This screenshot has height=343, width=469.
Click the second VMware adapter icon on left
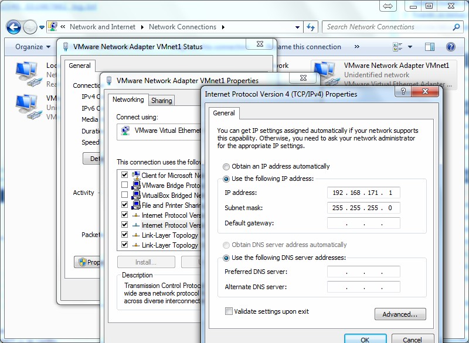pyautogui.click(x=28, y=107)
